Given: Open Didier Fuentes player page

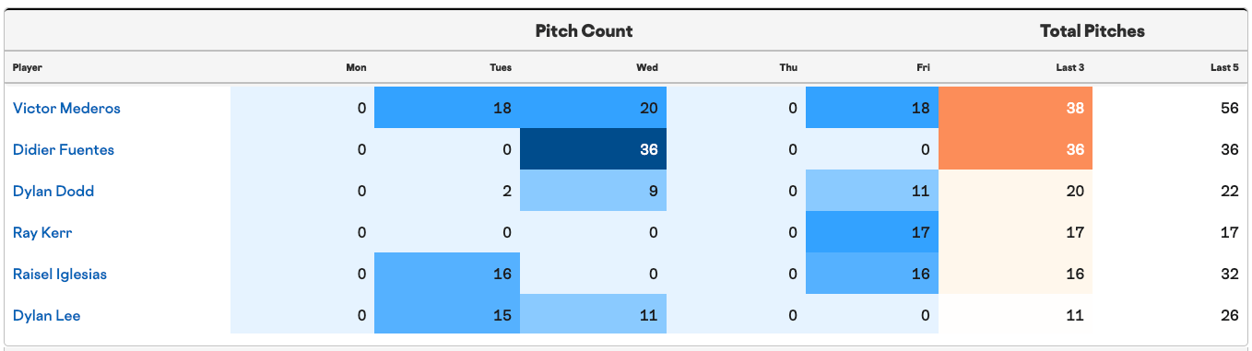Looking at the screenshot, I should [x=64, y=150].
